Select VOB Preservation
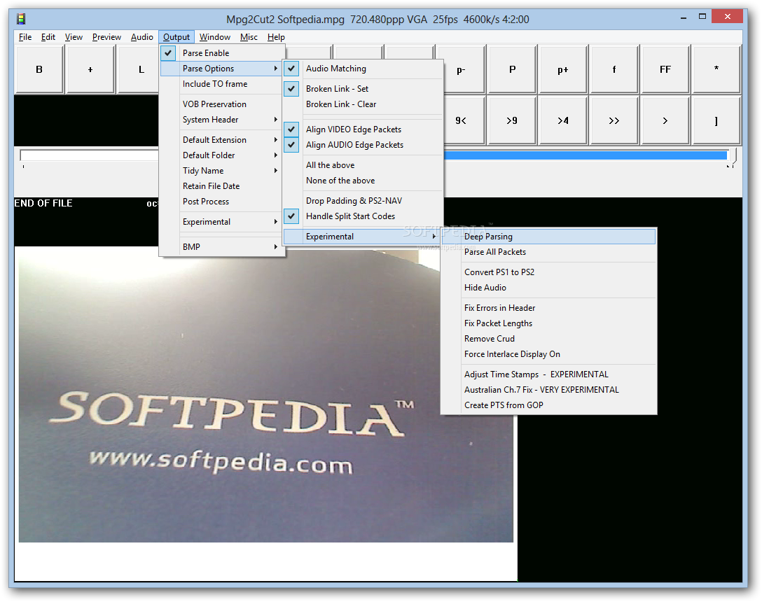The width and height of the screenshot is (762, 602). point(222,104)
